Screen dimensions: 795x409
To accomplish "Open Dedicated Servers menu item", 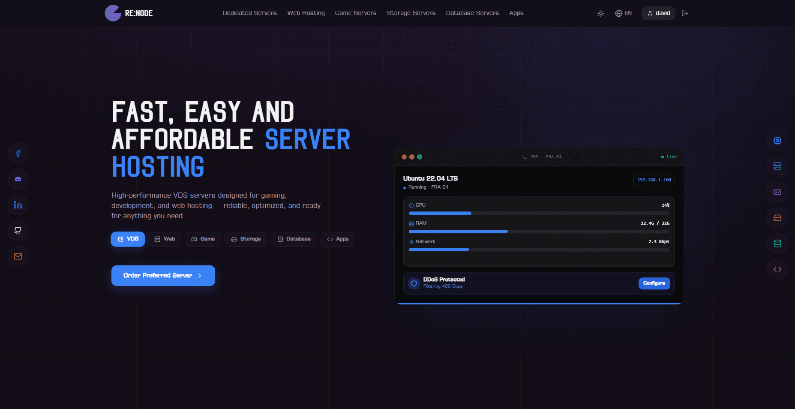I will (x=249, y=13).
